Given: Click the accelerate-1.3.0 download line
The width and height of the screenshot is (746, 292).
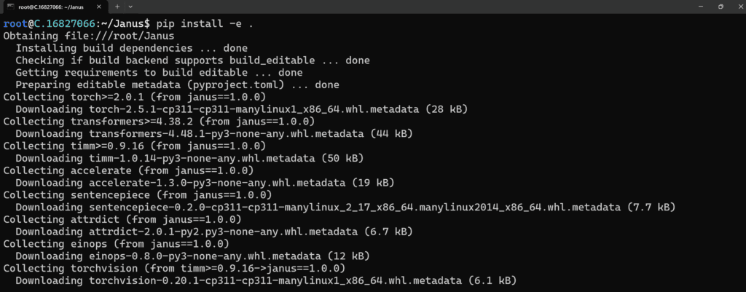Looking at the screenshot, I should pyautogui.click(x=205, y=183).
